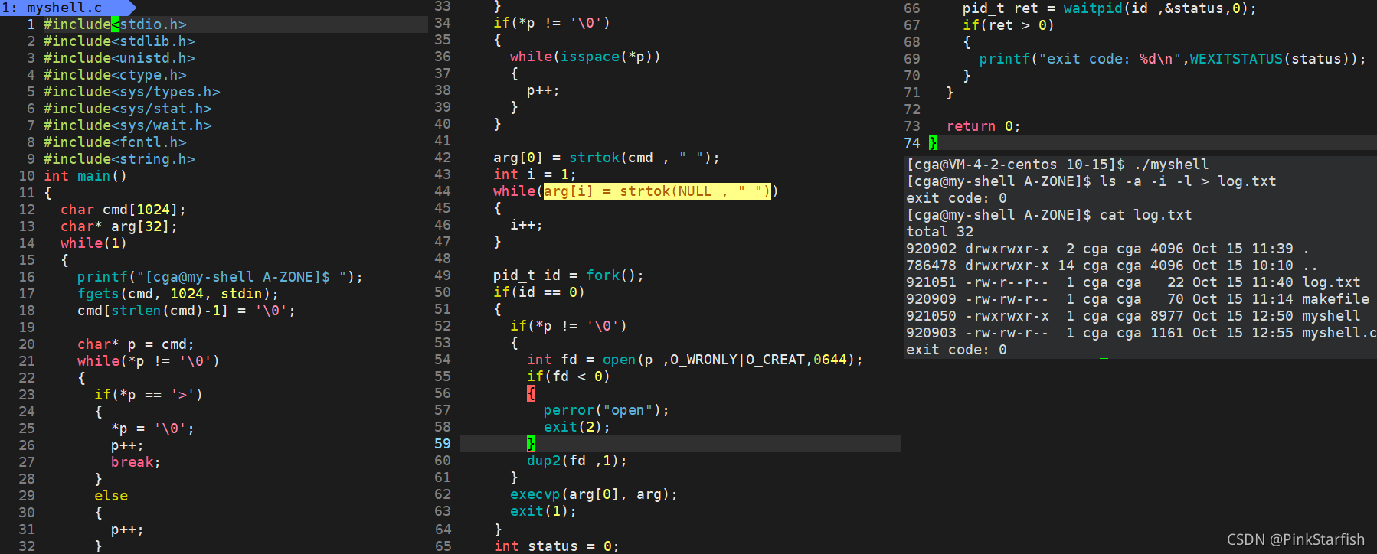Click the "*p = '\0';" line on row 25
1377x554 pixels.
pos(152,429)
